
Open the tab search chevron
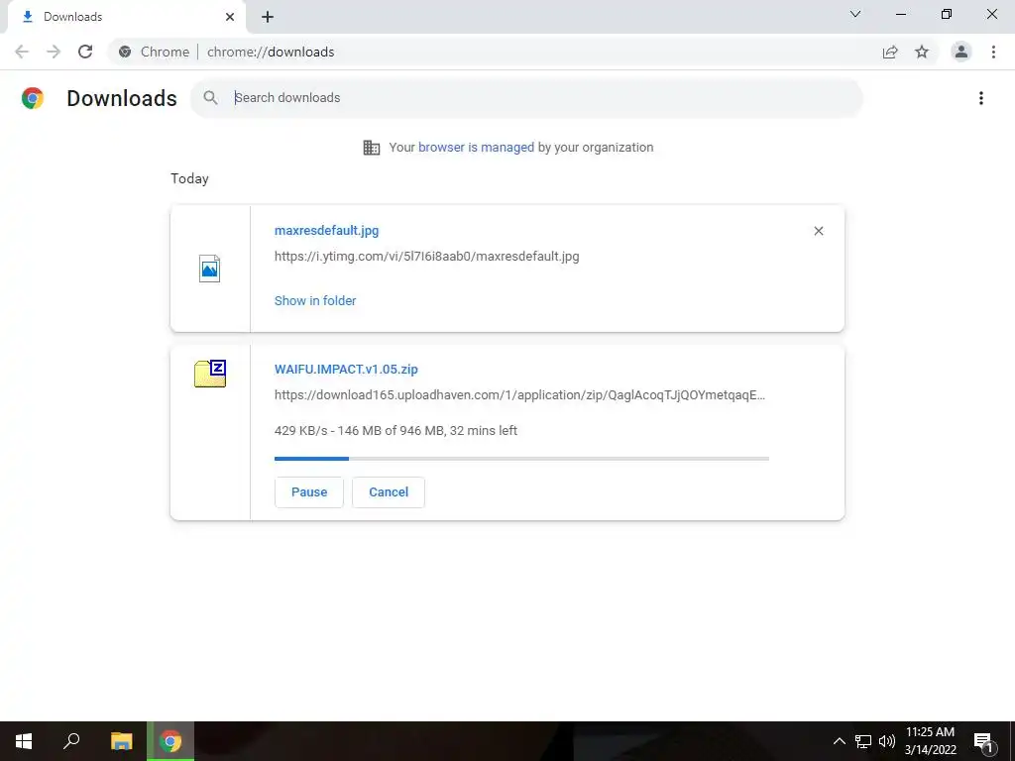tap(855, 14)
